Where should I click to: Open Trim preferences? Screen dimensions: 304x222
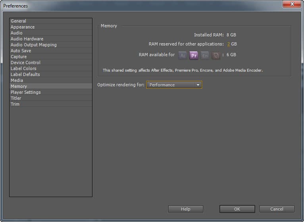click(x=51, y=104)
